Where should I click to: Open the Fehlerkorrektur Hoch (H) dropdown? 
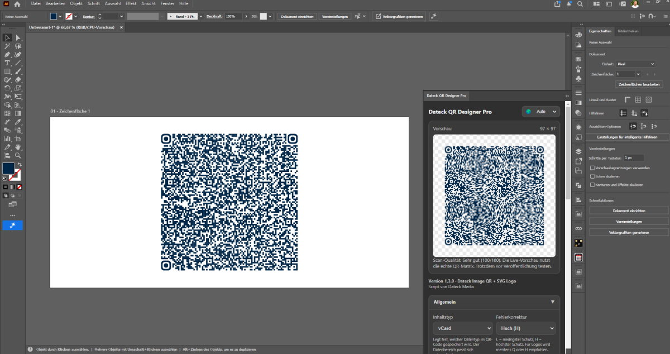point(525,328)
